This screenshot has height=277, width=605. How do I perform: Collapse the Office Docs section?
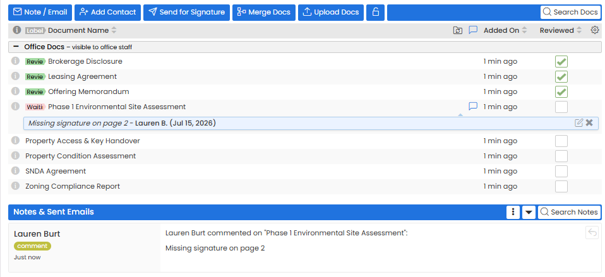[x=16, y=47]
